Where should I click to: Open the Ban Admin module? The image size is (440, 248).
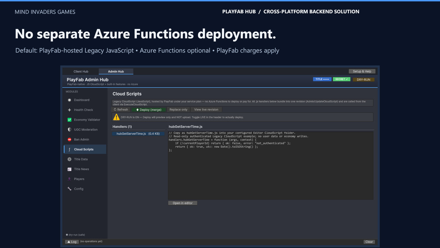point(85,140)
